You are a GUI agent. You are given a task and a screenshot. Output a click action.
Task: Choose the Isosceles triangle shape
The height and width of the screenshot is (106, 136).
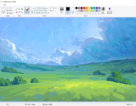click(46, 8)
